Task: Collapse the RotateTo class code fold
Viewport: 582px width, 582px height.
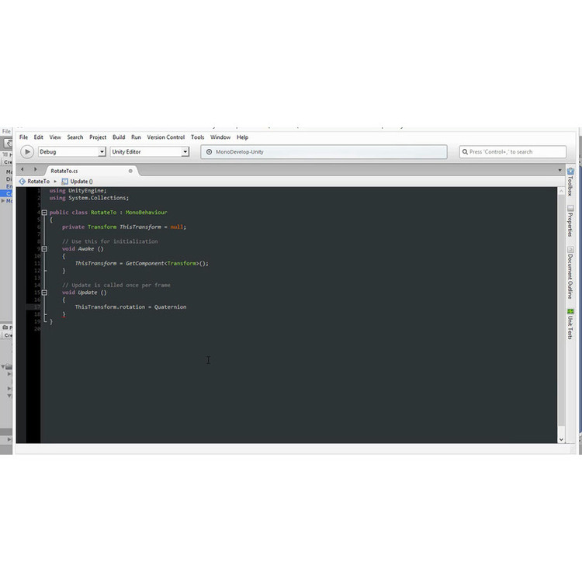Action: (x=44, y=212)
